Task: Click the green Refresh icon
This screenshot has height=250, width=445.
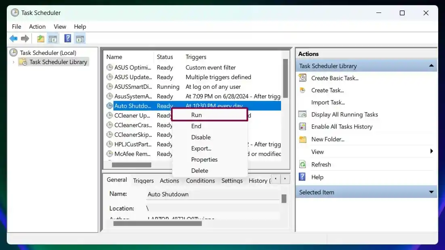Action: coord(302,164)
